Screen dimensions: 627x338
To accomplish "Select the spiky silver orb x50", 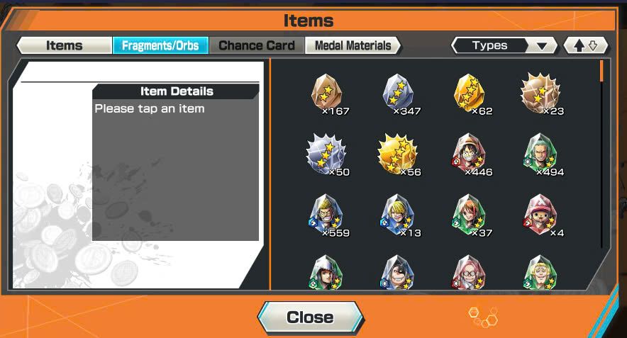I will click(328, 155).
